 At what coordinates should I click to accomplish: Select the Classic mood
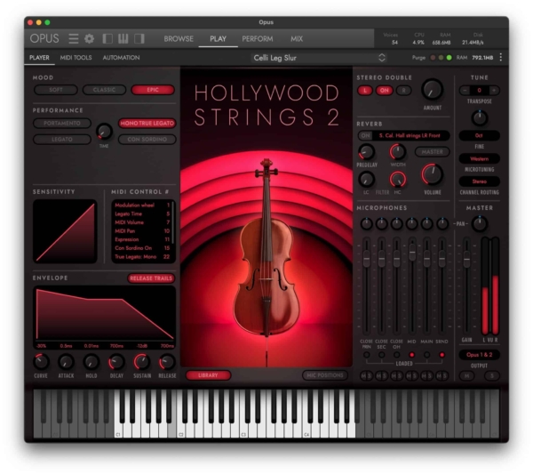(x=104, y=90)
